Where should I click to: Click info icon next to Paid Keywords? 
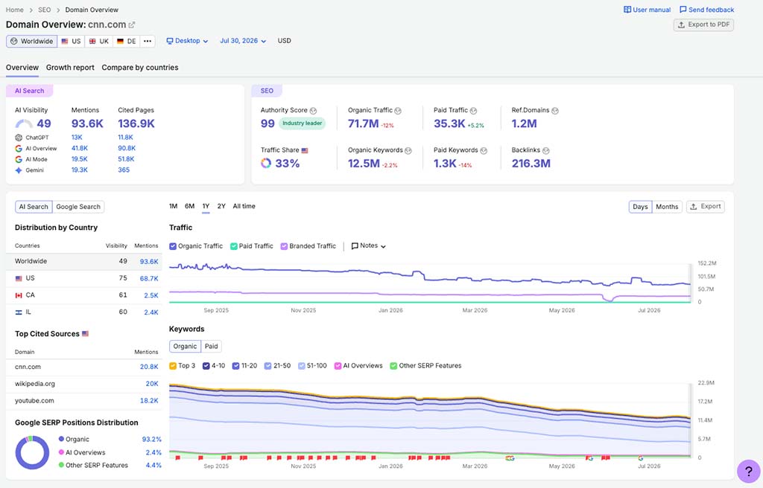pos(483,151)
